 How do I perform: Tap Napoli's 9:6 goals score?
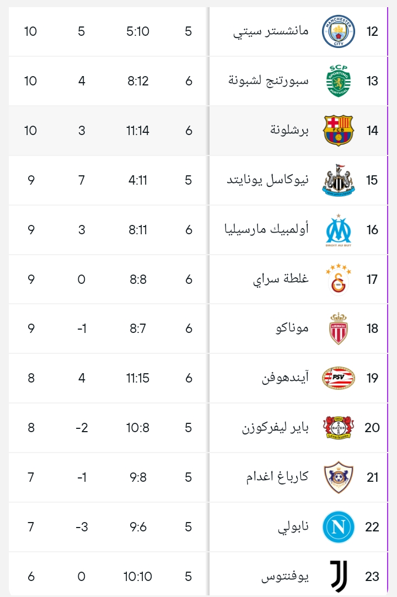[138, 527]
